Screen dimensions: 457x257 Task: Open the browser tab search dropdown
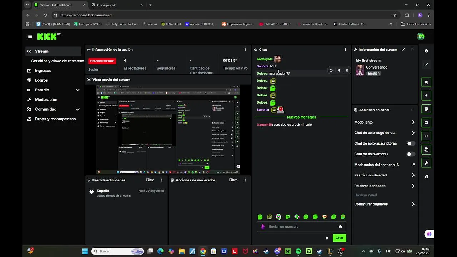27,5
